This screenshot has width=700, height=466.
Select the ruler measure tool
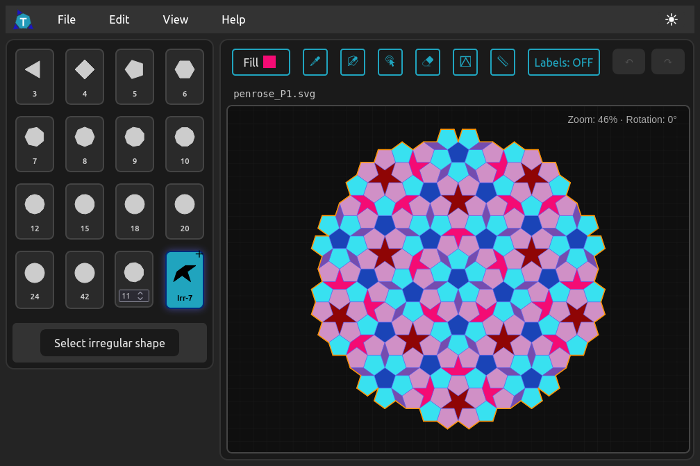[503, 62]
